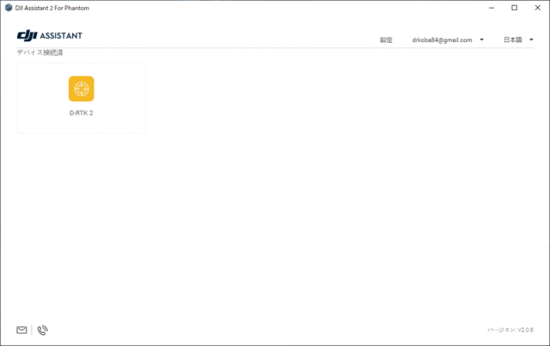The image size is (550, 346).
Task: Open the D-RTK 2 device icon
Action: tap(81, 88)
